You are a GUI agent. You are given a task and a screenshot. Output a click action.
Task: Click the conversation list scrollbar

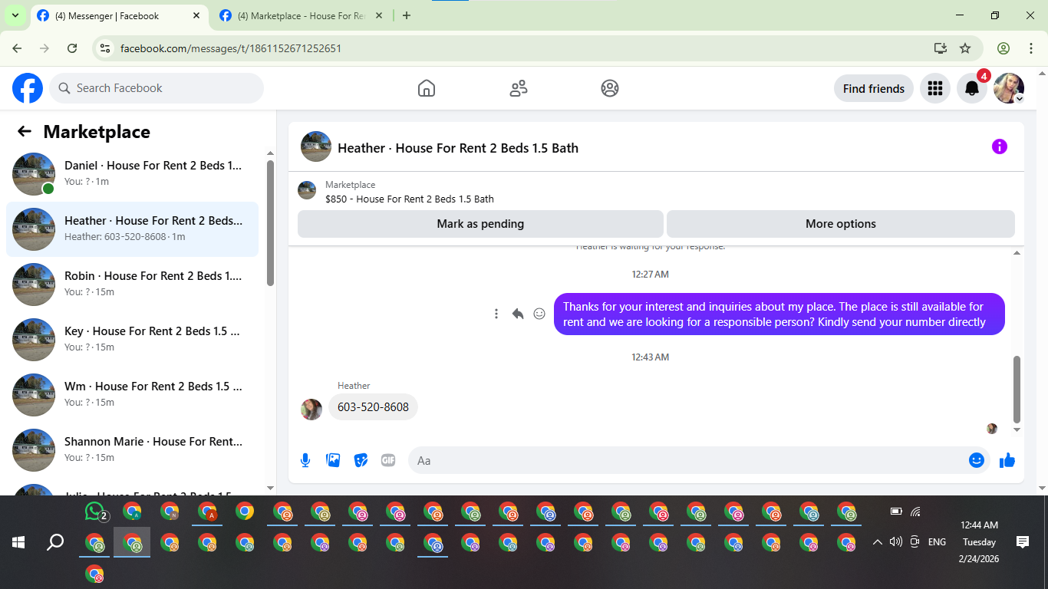[x=270, y=222]
